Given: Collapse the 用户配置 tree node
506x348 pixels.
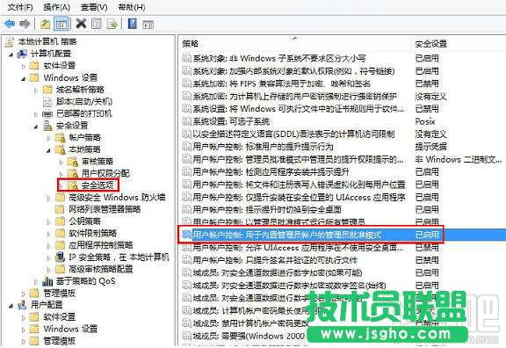Looking at the screenshot, I should [11, 306].
